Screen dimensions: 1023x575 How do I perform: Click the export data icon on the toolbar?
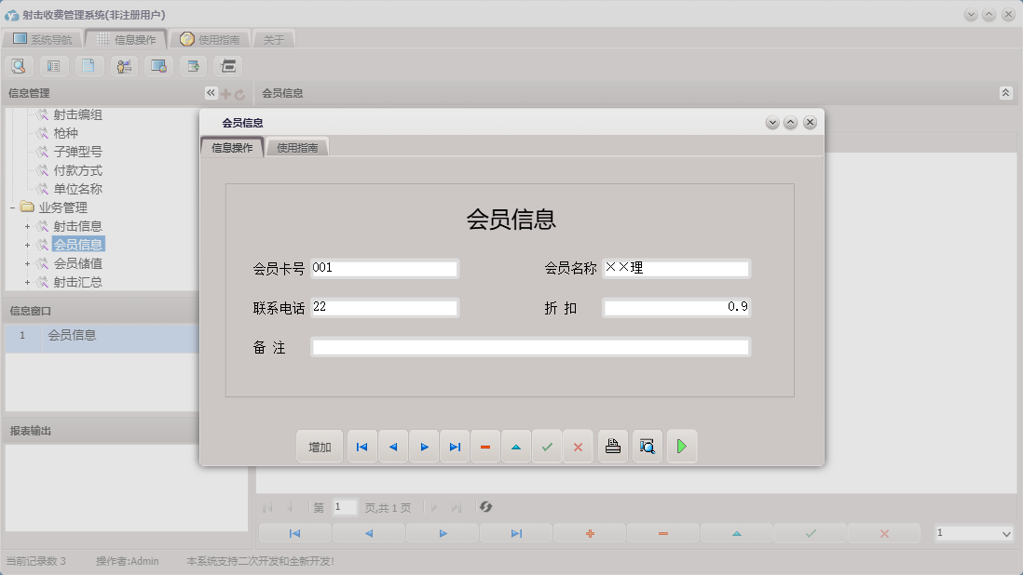coord(192,65)
